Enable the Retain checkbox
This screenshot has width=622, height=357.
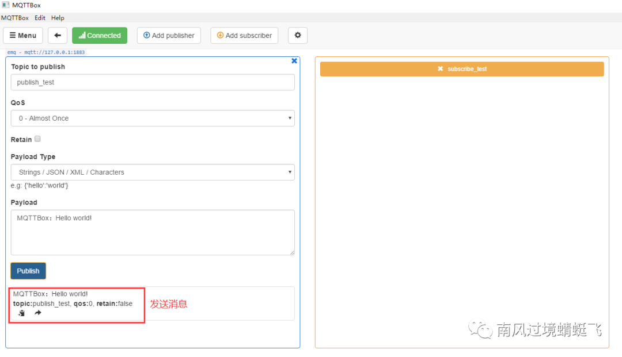coord(37,139)
